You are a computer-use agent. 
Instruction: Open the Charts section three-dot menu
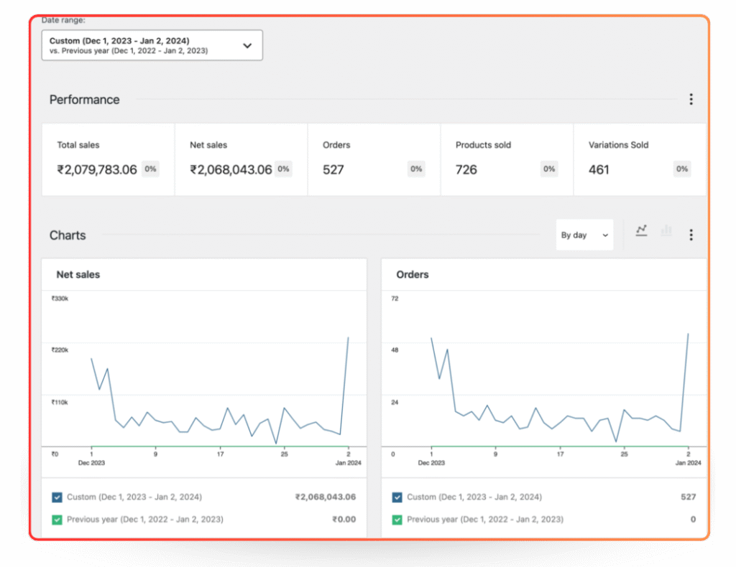pyautogui.click(x=691, y=235)
